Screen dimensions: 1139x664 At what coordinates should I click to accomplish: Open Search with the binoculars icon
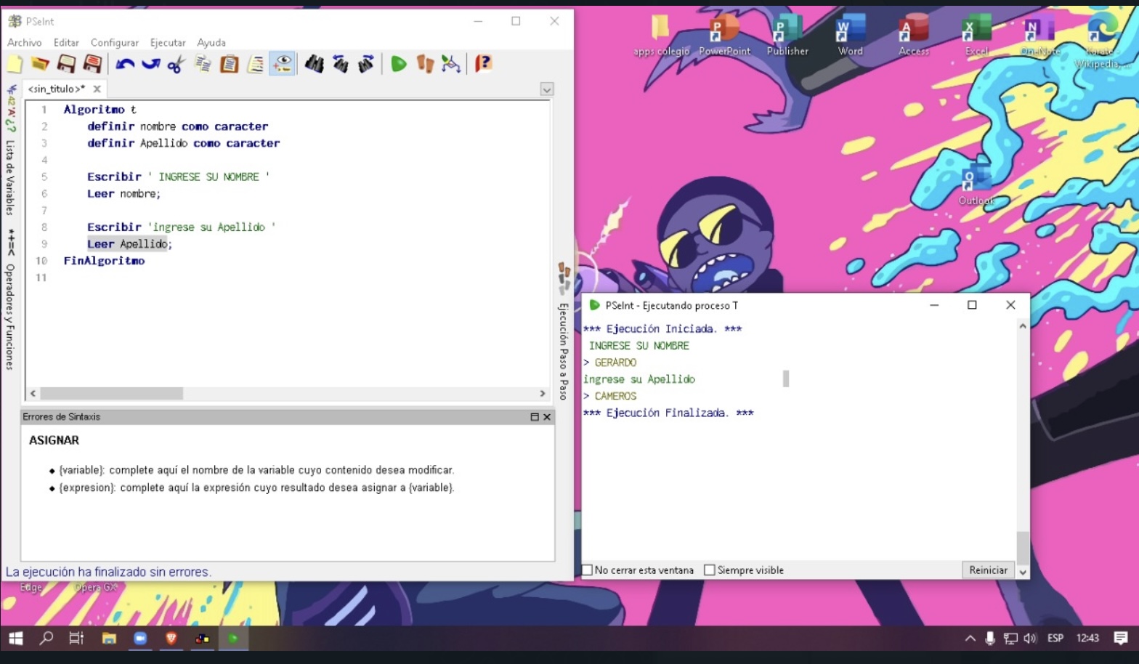point(314,64)
